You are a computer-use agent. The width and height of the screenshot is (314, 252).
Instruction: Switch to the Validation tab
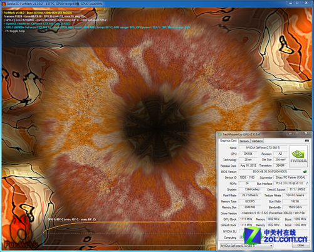coord(257,141)
